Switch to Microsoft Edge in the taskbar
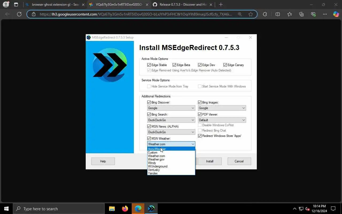The width and height of the screenshot is (342, 214). 138,209
